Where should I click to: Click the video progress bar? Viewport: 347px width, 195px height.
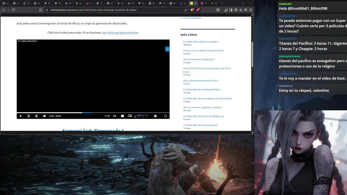[93, 112]
